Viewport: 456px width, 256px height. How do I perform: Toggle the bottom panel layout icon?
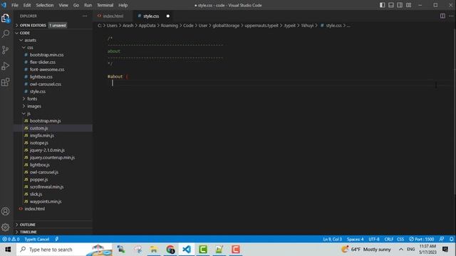click(391, 5)
